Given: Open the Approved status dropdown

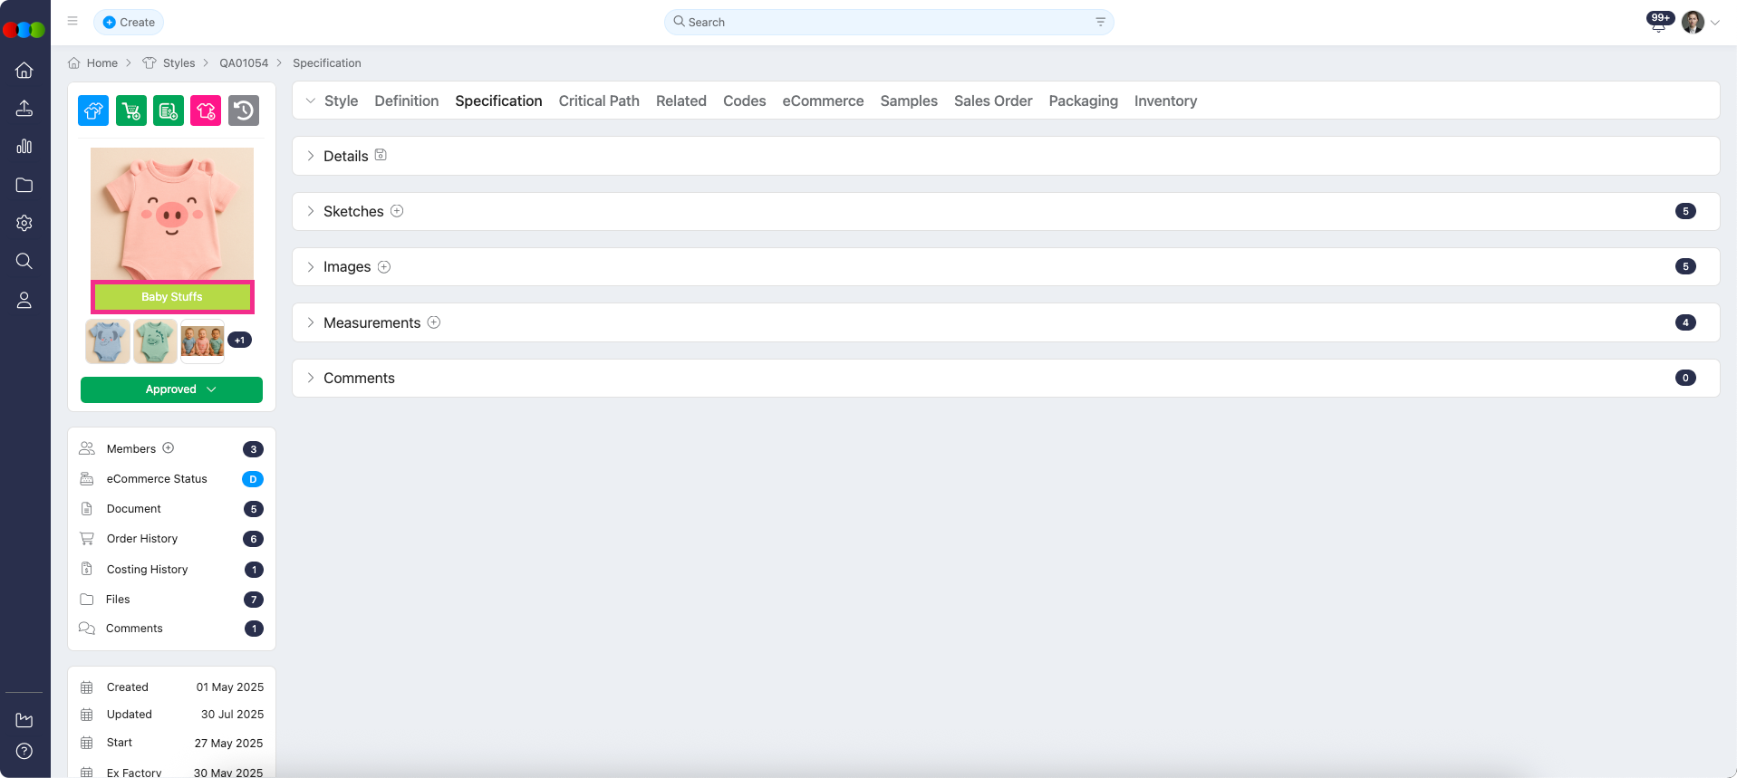Looking at the screenshot, I should point(171,389).
